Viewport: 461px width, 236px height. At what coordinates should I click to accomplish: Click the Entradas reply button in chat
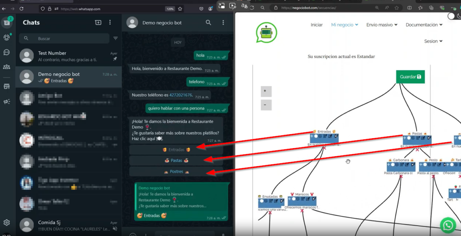[176, 150]
